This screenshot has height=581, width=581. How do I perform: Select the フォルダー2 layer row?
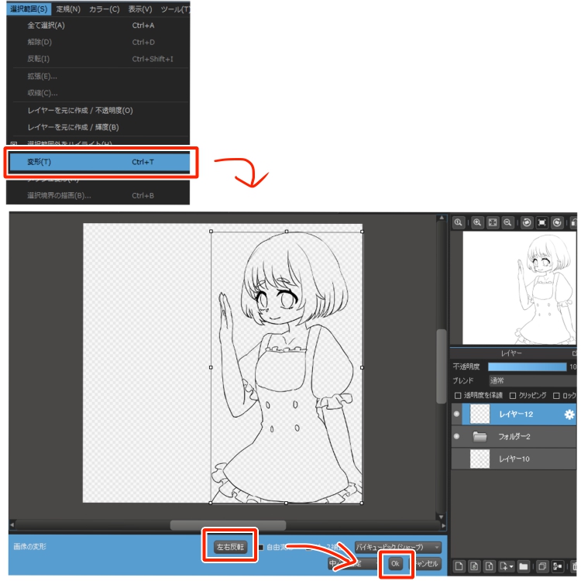pyautogui.click(x=514, y=436)
